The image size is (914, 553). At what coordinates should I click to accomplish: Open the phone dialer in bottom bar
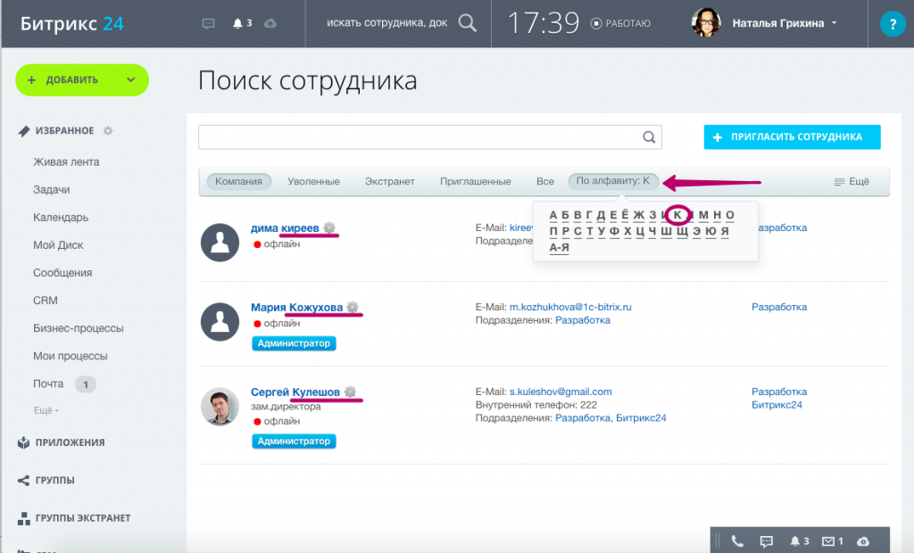[737, 541]
